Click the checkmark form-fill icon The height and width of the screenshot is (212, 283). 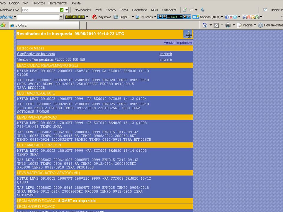[x=265, y=10]
